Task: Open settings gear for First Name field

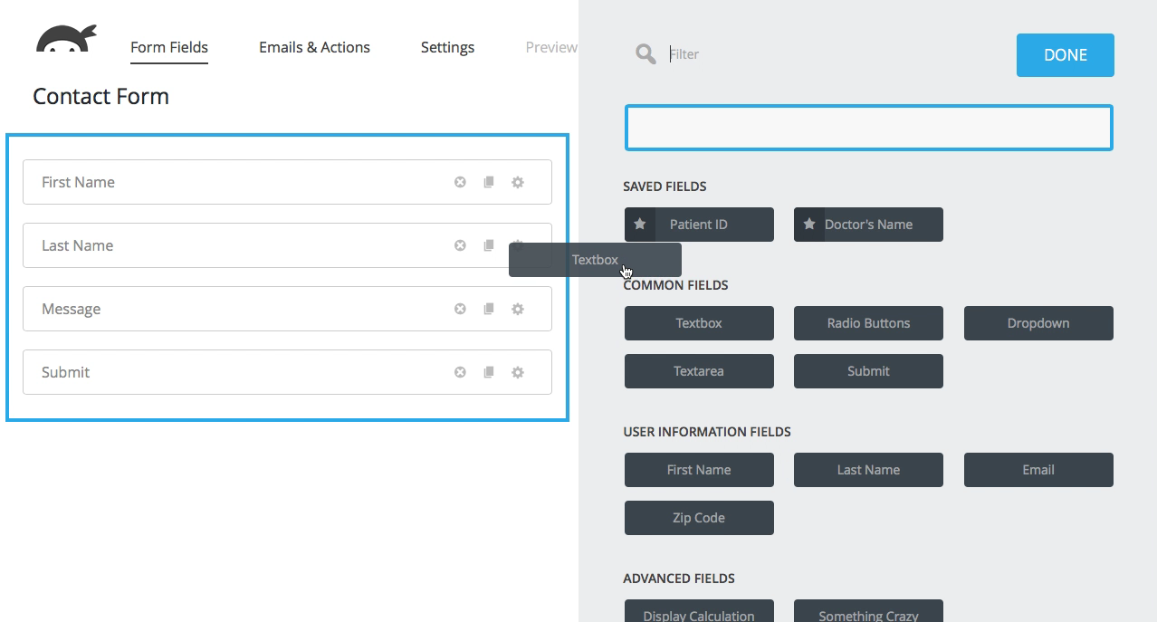Action: click(518, 182)
